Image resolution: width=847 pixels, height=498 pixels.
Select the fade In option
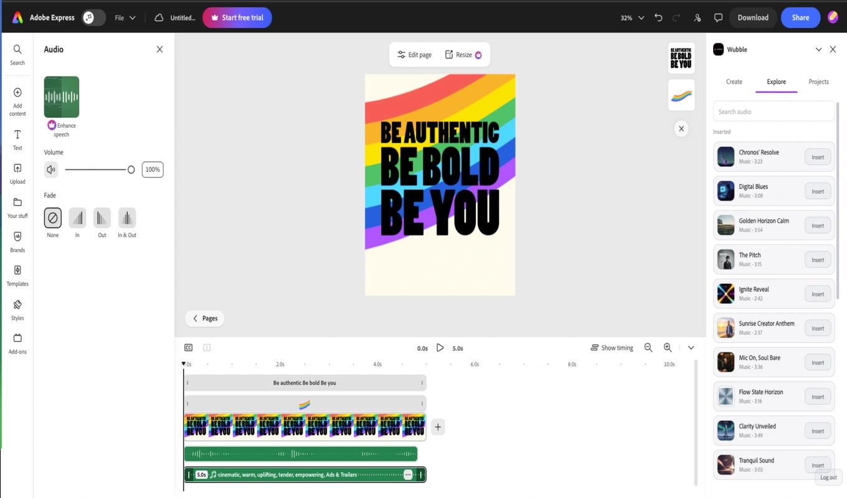click(77, 218)
